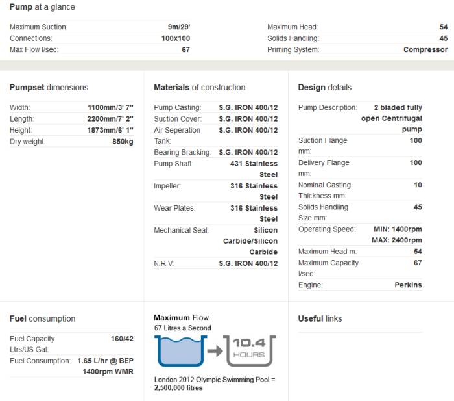
Task: Click the Fuel consumption heading
Action: pos(42,318)
